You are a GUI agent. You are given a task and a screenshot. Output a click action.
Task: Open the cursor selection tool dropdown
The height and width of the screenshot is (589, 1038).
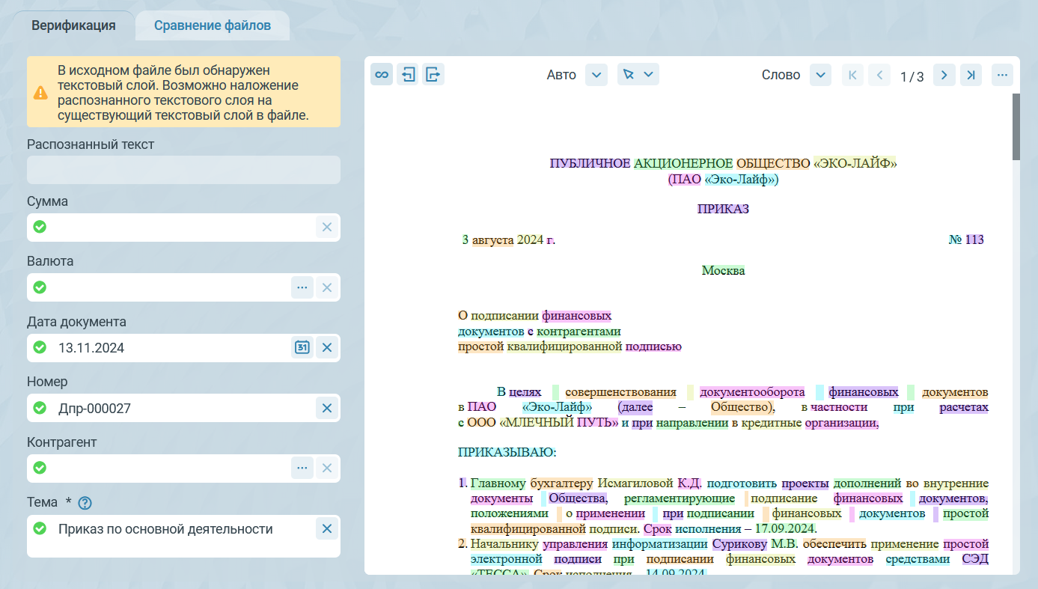pyautogui.click(x=638, y=75)
